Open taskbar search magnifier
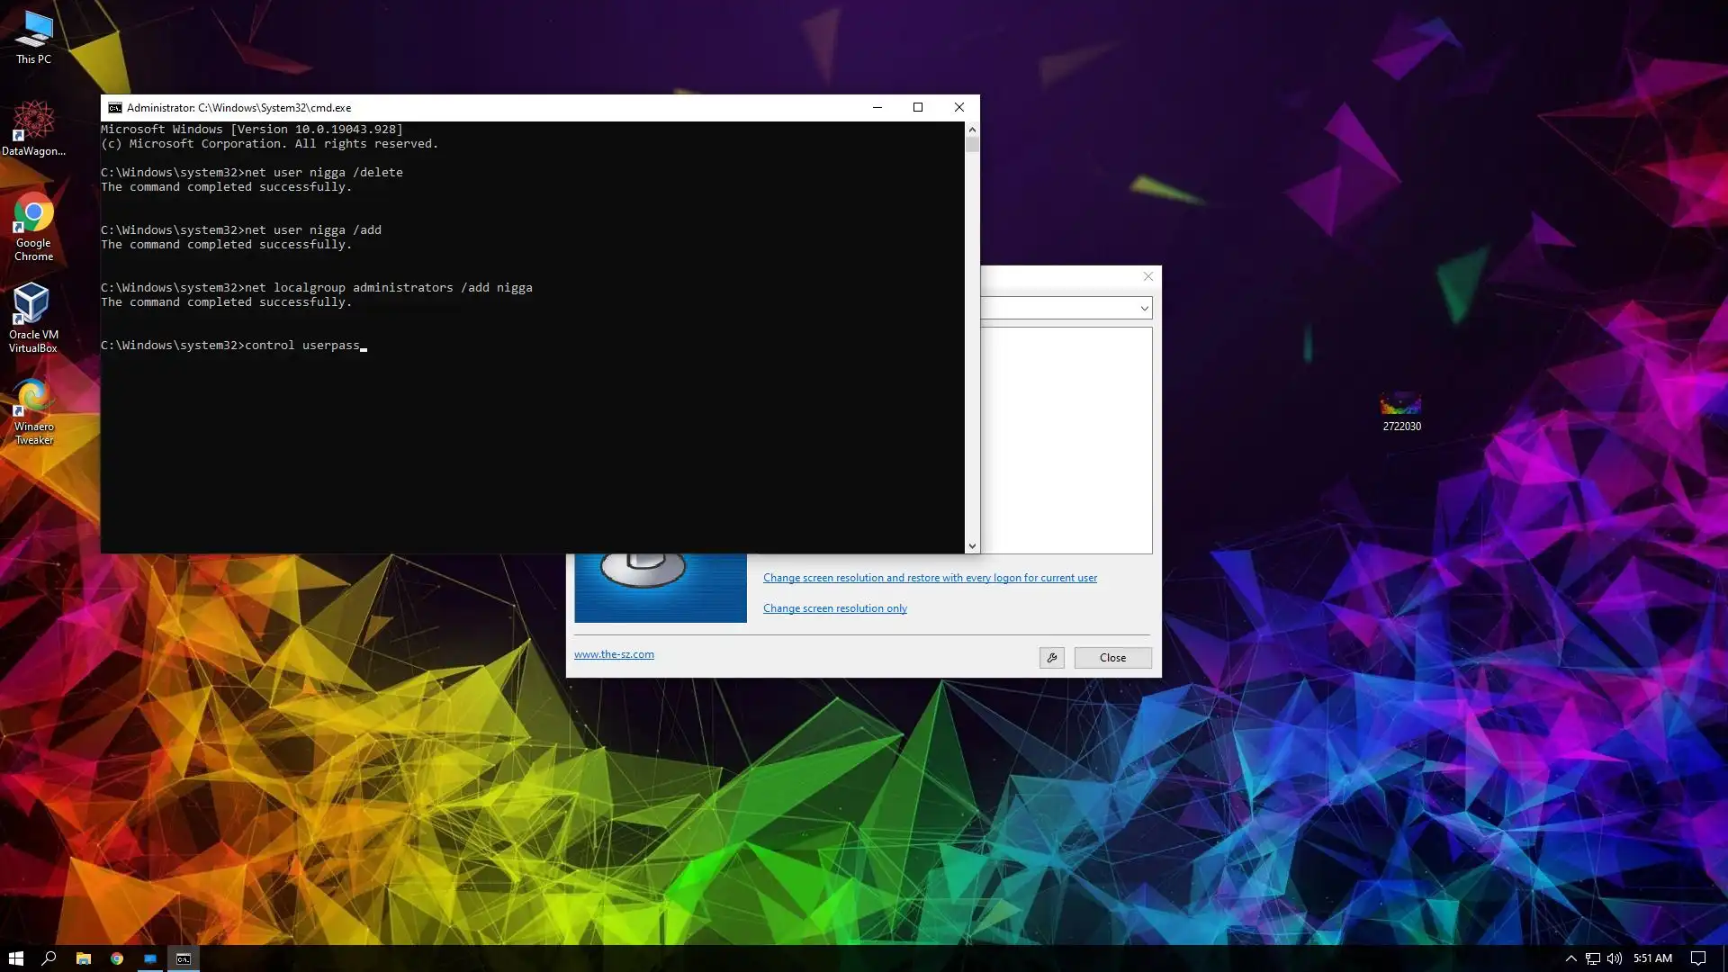Image resolution: width=1728 pixels, height=972 pixels. tap(49, 958)
